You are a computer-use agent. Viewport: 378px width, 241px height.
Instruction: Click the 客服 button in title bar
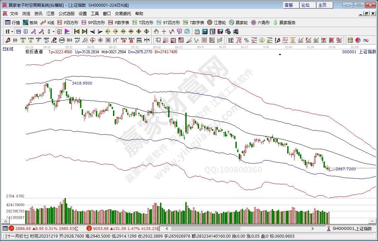(x=289, y=5)
